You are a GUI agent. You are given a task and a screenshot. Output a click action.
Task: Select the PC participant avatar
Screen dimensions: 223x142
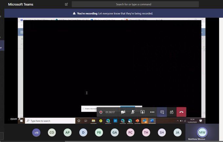coord(131,132)
